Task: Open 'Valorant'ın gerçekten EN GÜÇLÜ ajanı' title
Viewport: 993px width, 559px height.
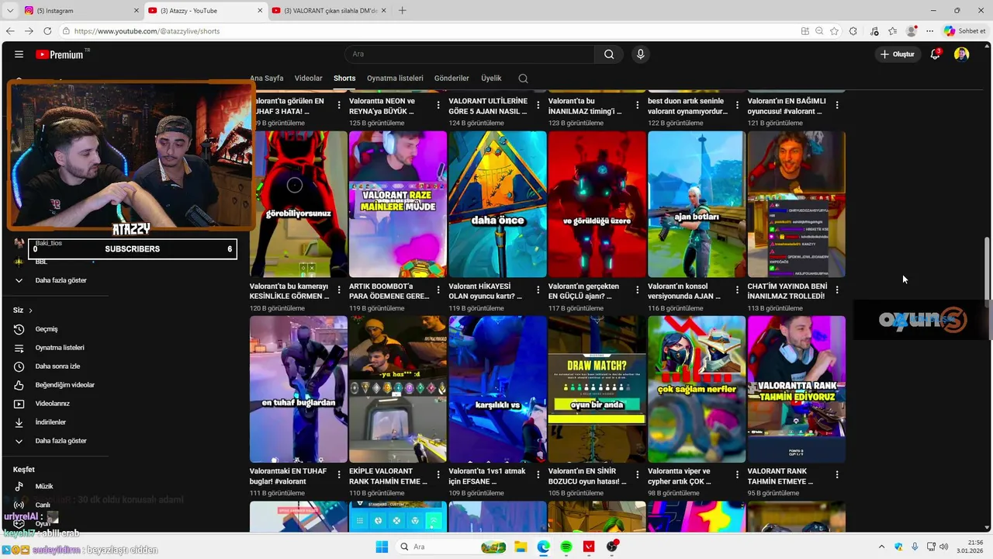Action: click(583, 291)
